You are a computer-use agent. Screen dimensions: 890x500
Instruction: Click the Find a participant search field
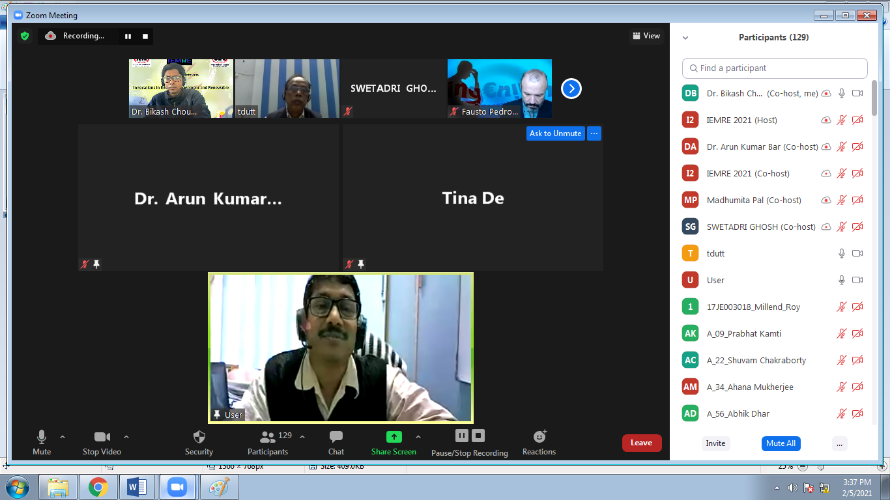coord(775,68)
